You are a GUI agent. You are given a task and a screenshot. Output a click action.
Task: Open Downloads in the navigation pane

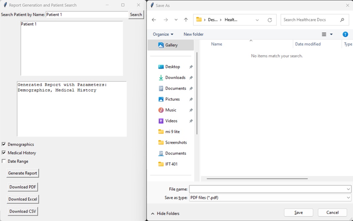(x=175, y=77)
